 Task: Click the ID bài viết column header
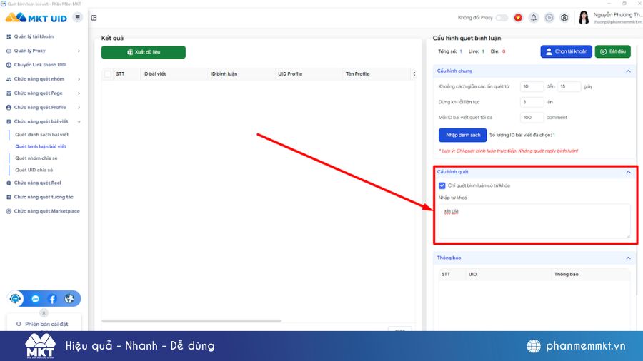(x=154, y=74)
